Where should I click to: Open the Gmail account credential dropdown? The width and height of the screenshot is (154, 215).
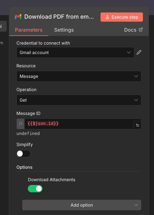(x=75, y=52)
